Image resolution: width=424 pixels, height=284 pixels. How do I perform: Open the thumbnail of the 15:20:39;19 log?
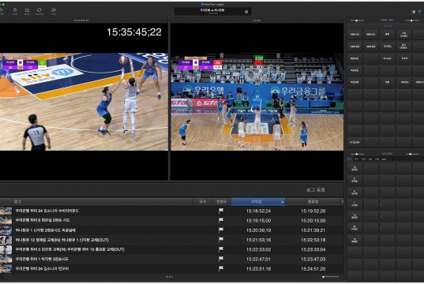point(6,230)
